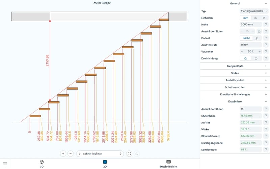Select the first 'in' units option

click(255, 18)
